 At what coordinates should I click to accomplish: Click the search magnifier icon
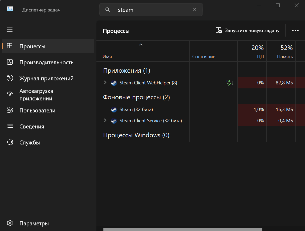[108, 10]
